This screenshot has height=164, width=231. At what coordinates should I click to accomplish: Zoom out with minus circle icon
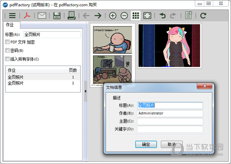click(x=124, y=16)
